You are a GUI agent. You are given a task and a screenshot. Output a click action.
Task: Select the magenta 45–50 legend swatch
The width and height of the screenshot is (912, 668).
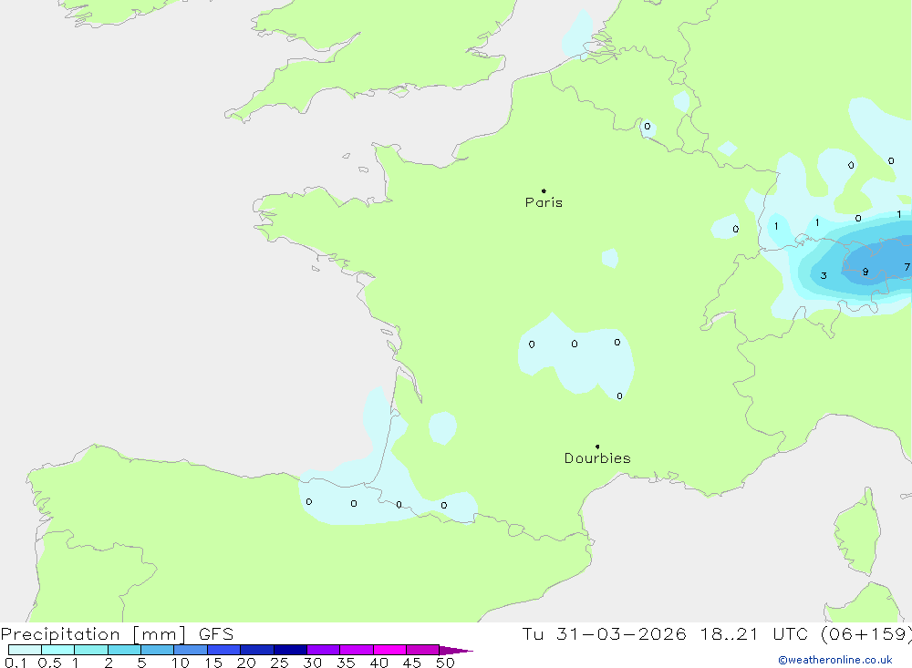click(x=422, y=650)
